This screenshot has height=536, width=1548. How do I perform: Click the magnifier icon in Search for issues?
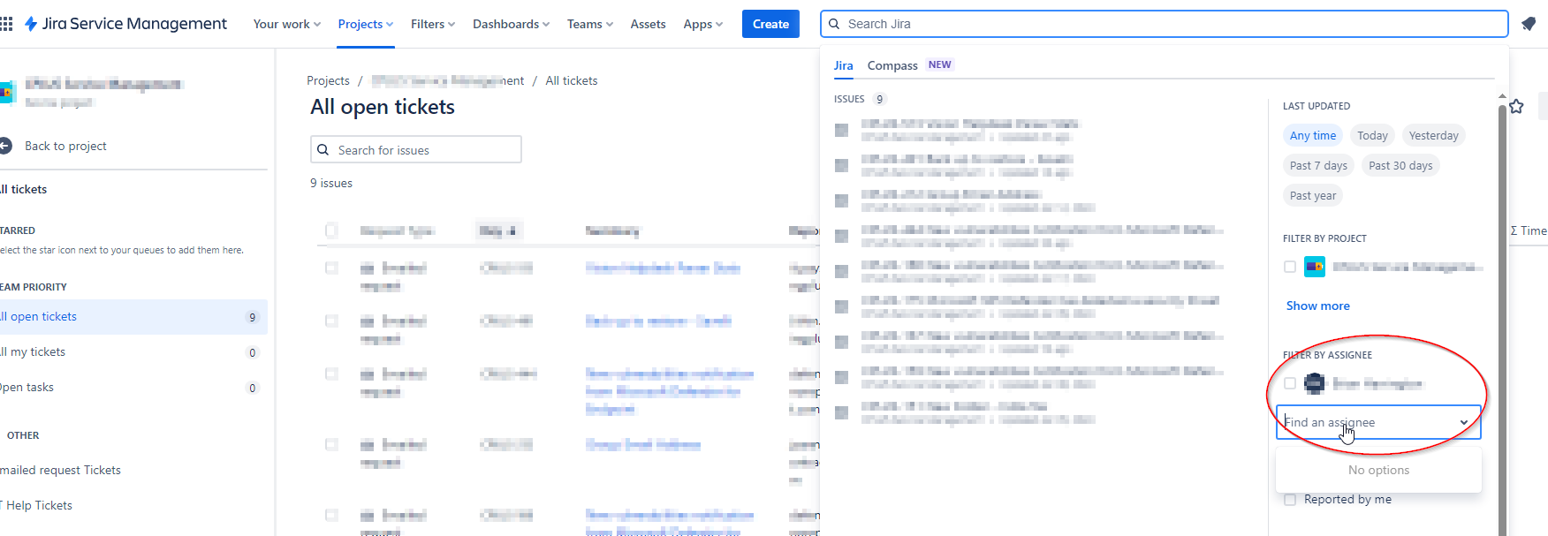[323, 150]
